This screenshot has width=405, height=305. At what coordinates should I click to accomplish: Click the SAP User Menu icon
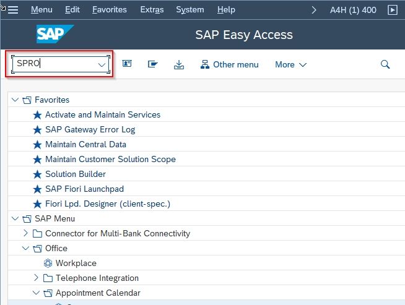coord(127,64)
